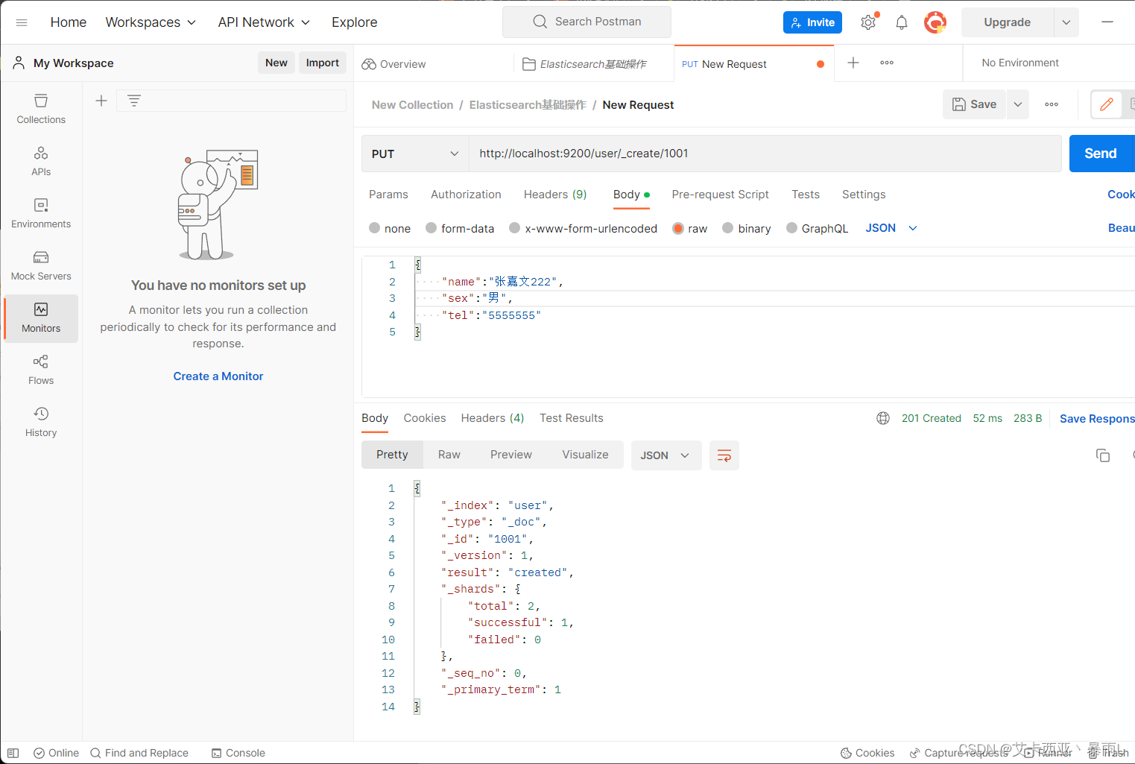
Task: Open the Monitors sidebar panel
Action: coord(41,318)
